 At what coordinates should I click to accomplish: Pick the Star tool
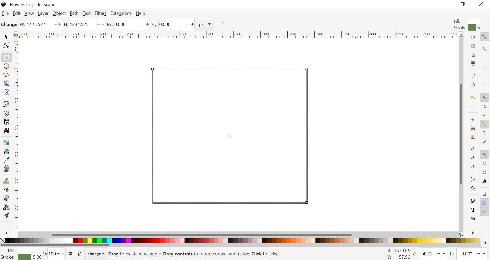click(6, 75)
